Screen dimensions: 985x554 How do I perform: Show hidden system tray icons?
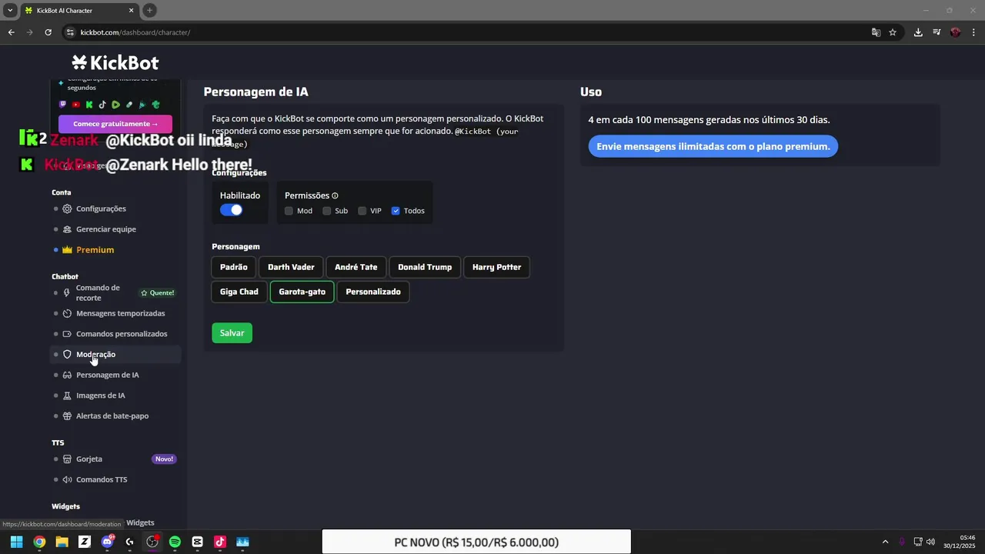tap(885, 542)
